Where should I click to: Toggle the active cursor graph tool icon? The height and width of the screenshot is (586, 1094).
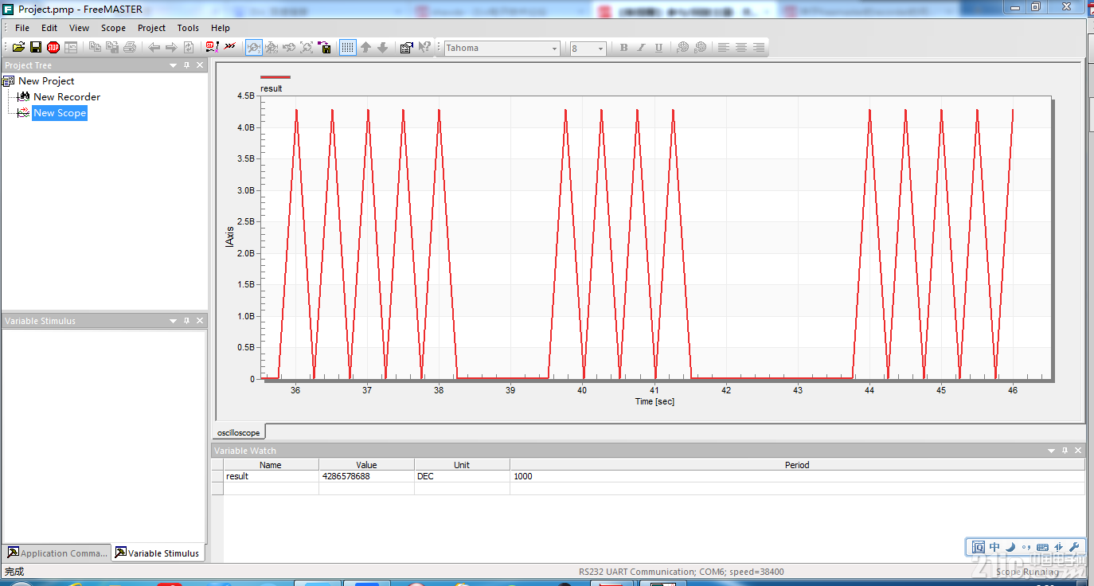coord(254,48)
